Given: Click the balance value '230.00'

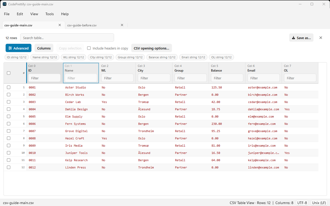Looking at the screenshot, I should tap(217, 124).
